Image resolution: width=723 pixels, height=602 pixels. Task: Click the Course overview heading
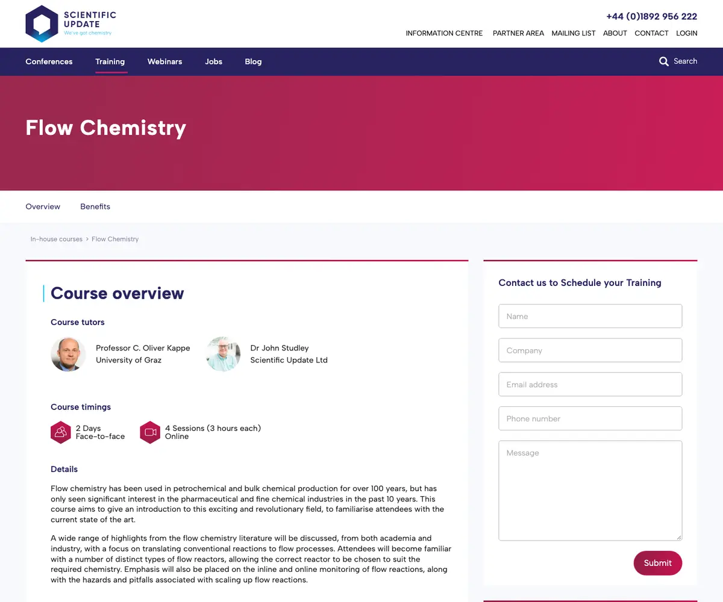pos(117,293)
